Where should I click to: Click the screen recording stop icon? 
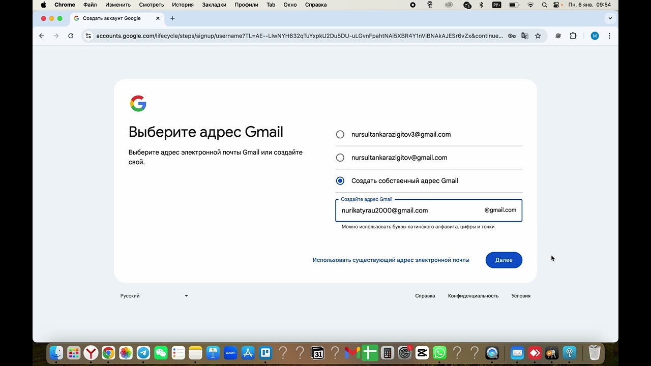point(412,5)
